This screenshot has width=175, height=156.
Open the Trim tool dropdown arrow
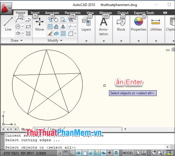(75, 27)
